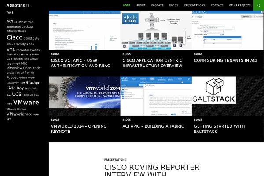Open post ACI APIC – Building a Fabric
This screenshot has width=264, height=176.
point(153,126)
